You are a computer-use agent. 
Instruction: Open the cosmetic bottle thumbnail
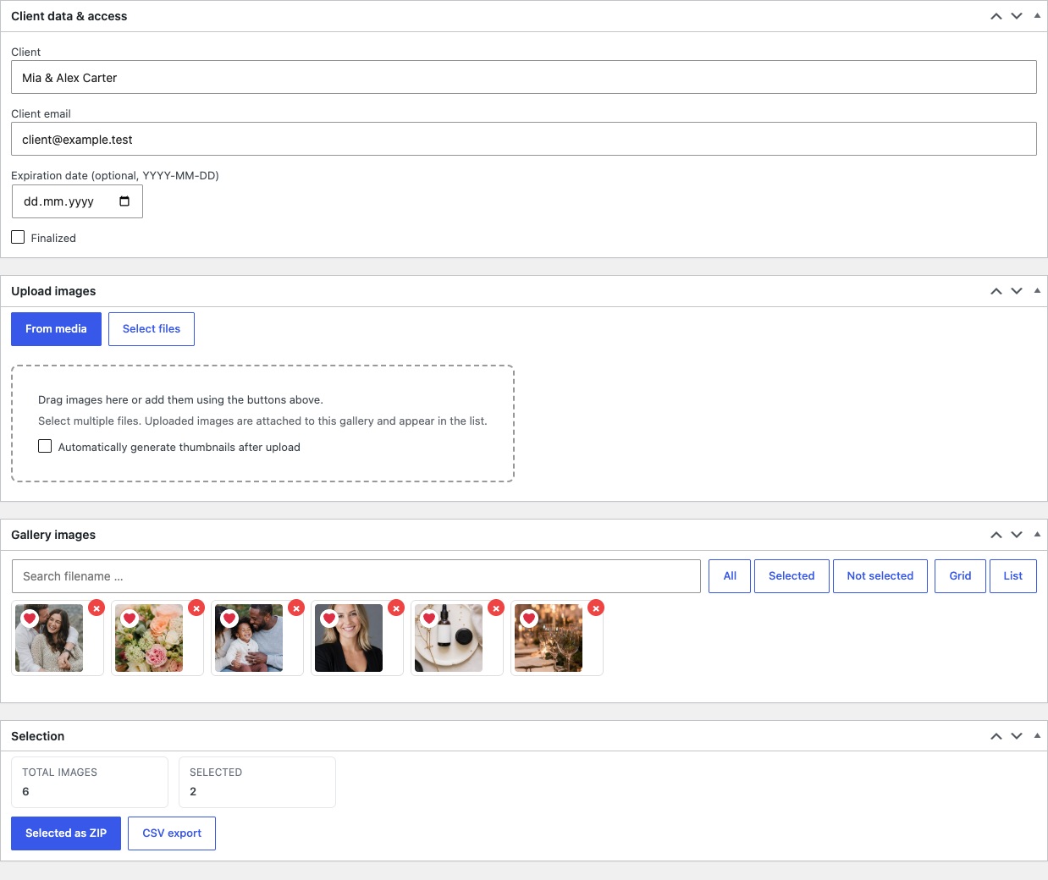[x=449, y=638]
